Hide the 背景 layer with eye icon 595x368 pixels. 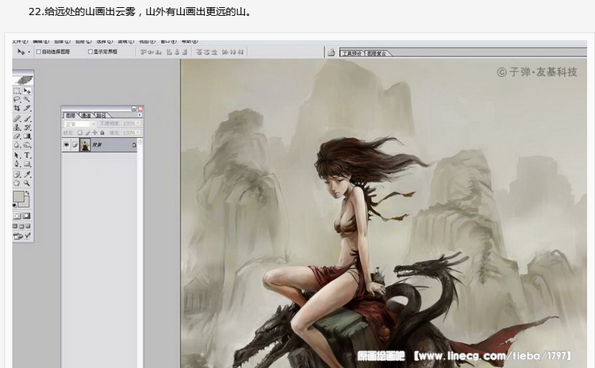pos(67,145)
